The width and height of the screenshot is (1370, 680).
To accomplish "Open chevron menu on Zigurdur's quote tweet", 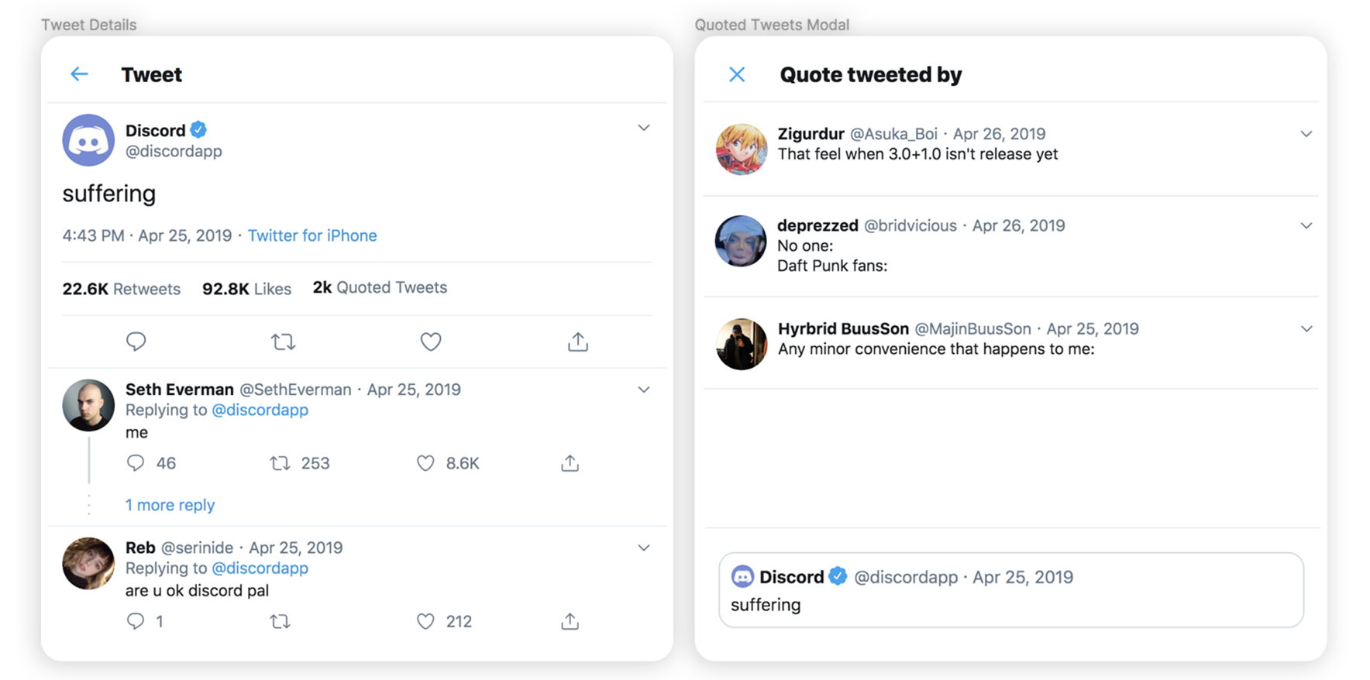I will coord(1306,134).
